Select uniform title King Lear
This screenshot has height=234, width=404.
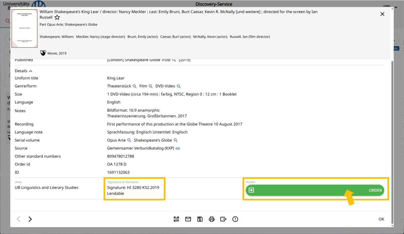[x=116, y=78]
